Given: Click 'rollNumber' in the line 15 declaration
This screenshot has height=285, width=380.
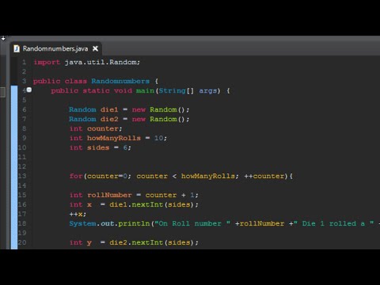Looking at the screenshot, I should pos(109,195).
